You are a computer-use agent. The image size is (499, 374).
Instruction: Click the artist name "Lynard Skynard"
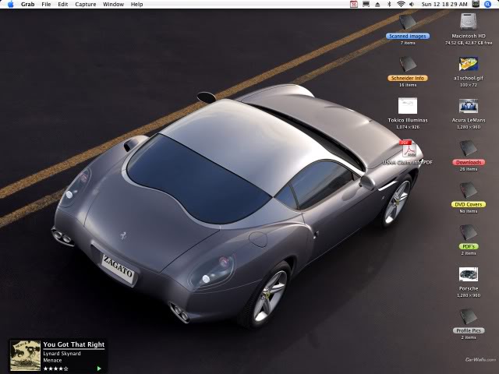tap(62, 354)
